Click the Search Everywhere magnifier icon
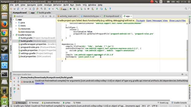Screen dimensions: 191x107 click(x=186, y=9)
